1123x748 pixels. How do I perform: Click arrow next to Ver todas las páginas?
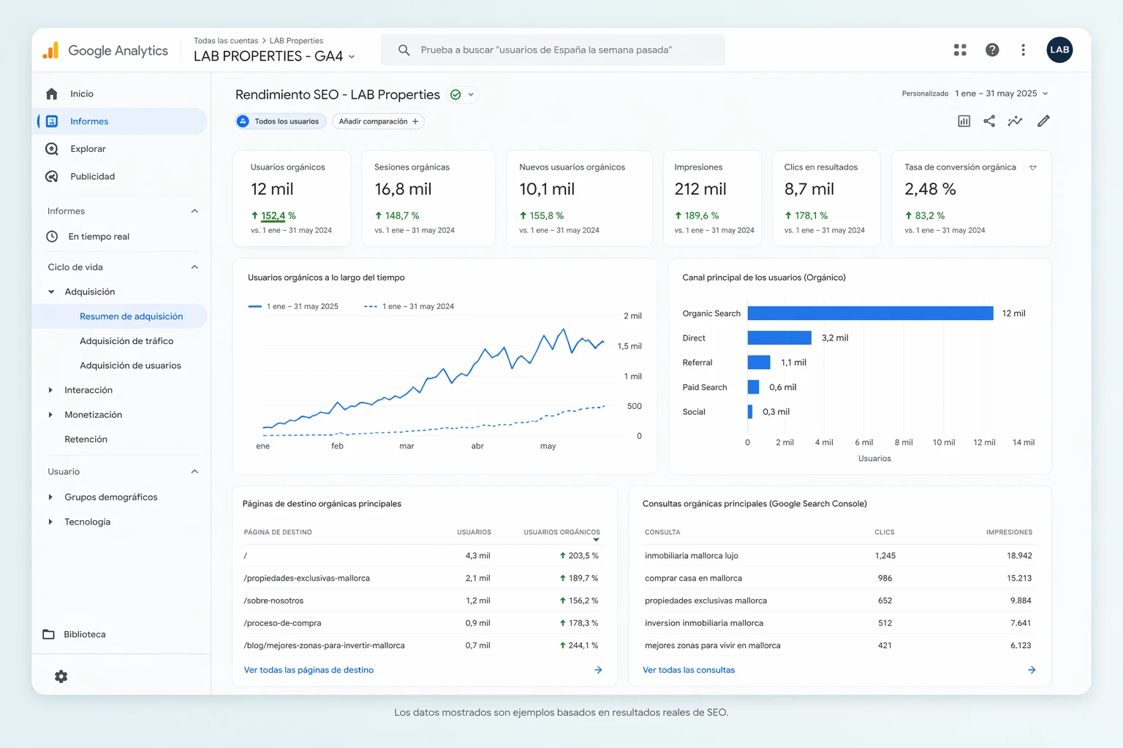[598, 670]
